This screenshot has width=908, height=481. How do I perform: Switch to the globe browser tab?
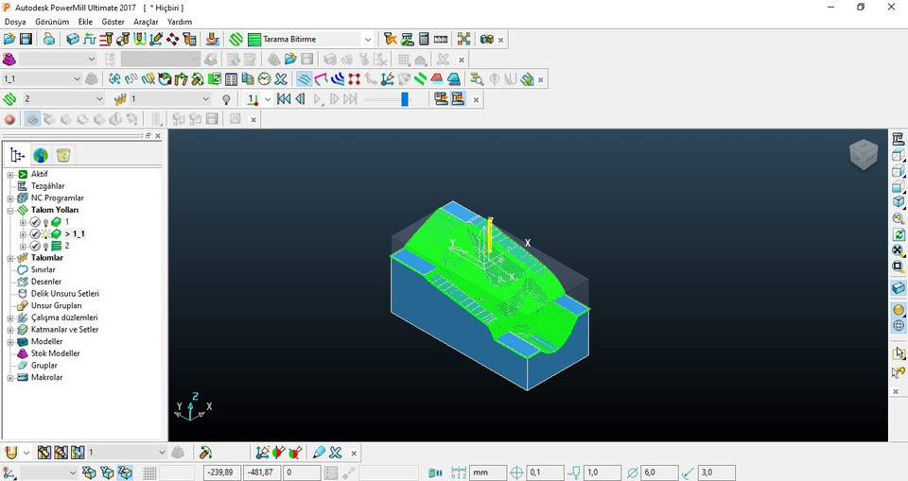coord(41,155)
